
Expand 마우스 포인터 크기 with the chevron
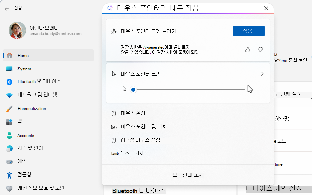click(262, 74)
